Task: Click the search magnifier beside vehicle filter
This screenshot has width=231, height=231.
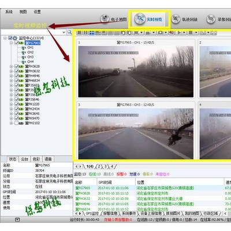Action: (x=69, y=32)
